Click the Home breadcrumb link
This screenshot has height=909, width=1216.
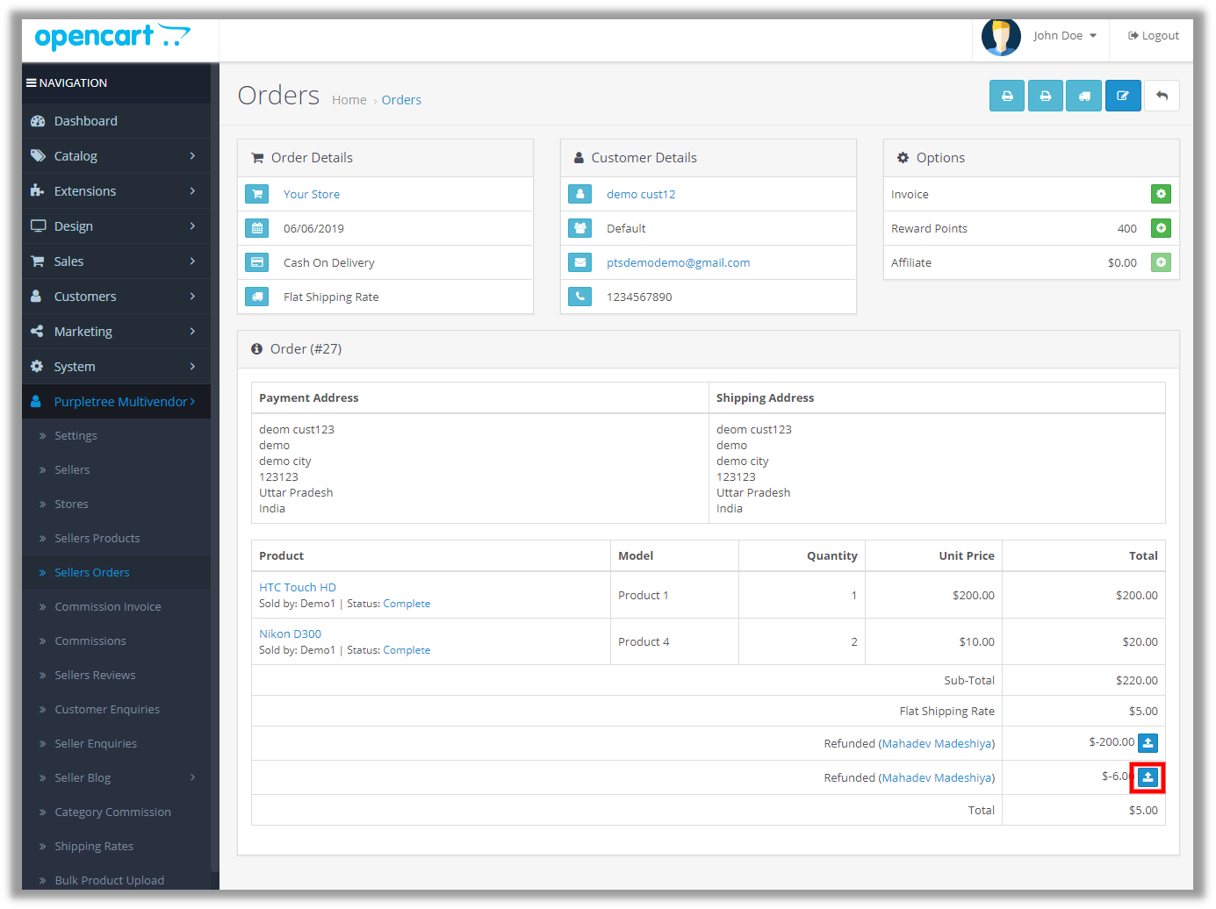(x=349, y=100)
